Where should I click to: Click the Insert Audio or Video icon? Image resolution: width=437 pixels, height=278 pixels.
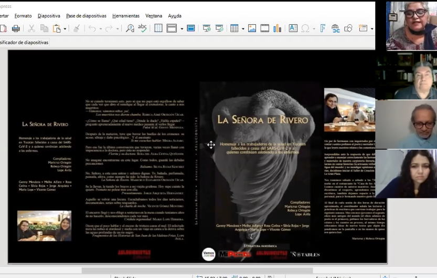(265, 28)
